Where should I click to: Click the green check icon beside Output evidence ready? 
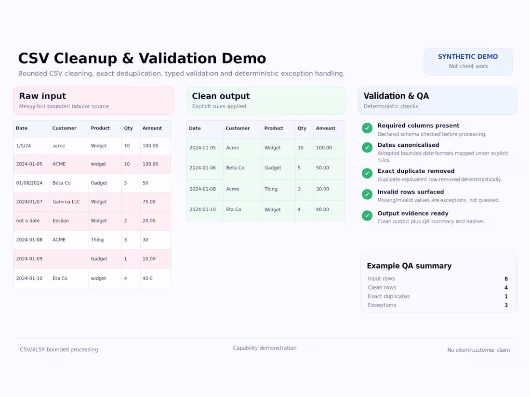pyautogui.click(x=367, y=216)
